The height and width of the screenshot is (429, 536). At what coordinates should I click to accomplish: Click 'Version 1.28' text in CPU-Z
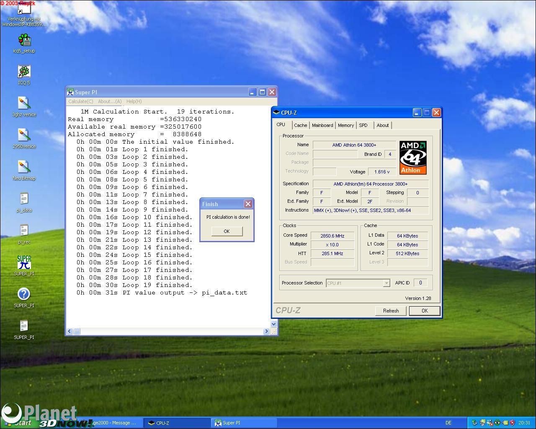[x=418, y=298]
